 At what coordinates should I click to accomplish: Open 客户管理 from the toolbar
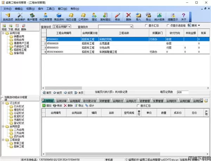click(x=32, y=17)
